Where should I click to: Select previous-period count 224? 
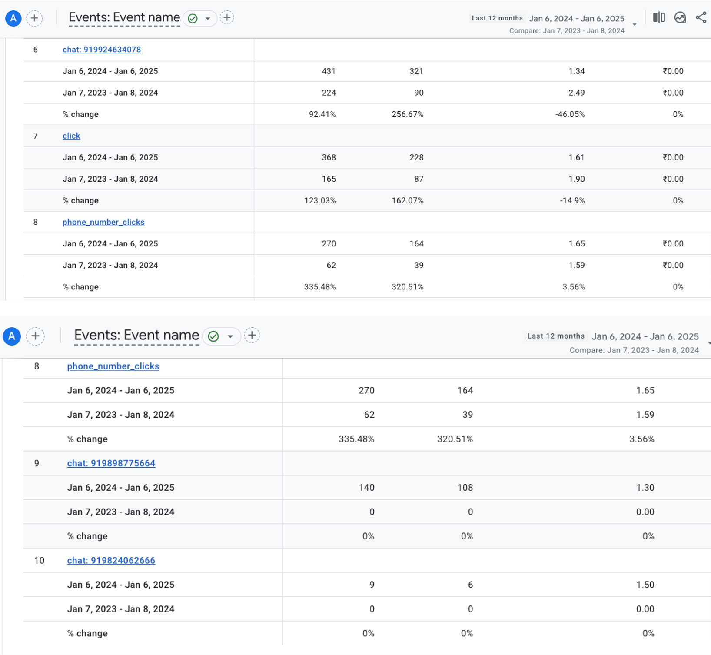coord(329,93)
